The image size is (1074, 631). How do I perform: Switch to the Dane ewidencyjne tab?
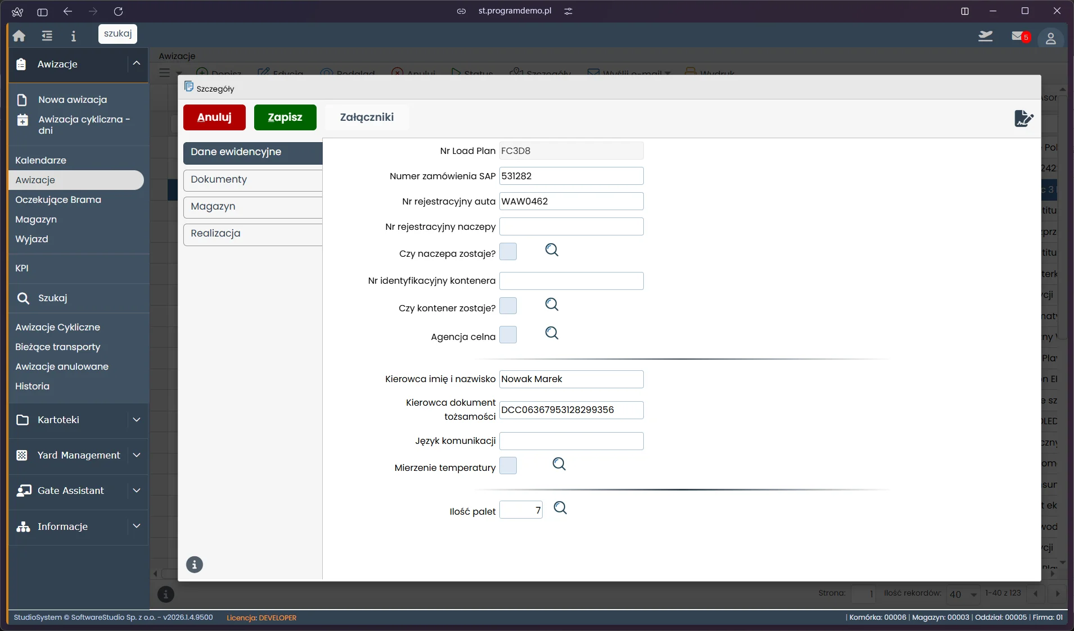pyautogui.click(x=252, y=152)
